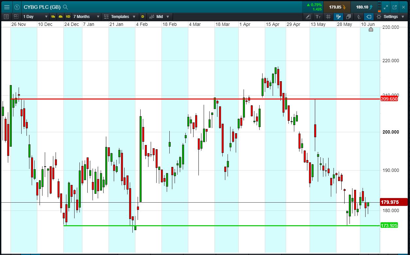The height and width of the screenshot is (255, 410).
Task: Toggle the price label tag icon
Action: [x=369, y=16]
